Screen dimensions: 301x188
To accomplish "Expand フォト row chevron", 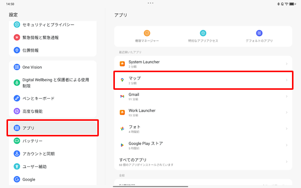I will [x=286, y=129].
